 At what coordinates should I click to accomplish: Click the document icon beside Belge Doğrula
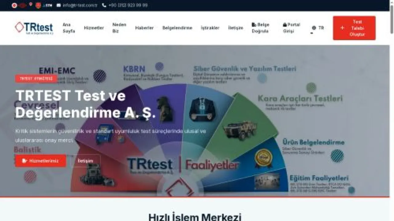click(x=254, y=25)
